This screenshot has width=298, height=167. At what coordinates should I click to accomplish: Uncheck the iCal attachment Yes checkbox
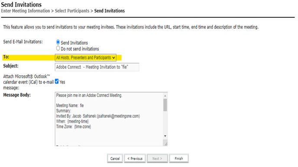point(57,82)
